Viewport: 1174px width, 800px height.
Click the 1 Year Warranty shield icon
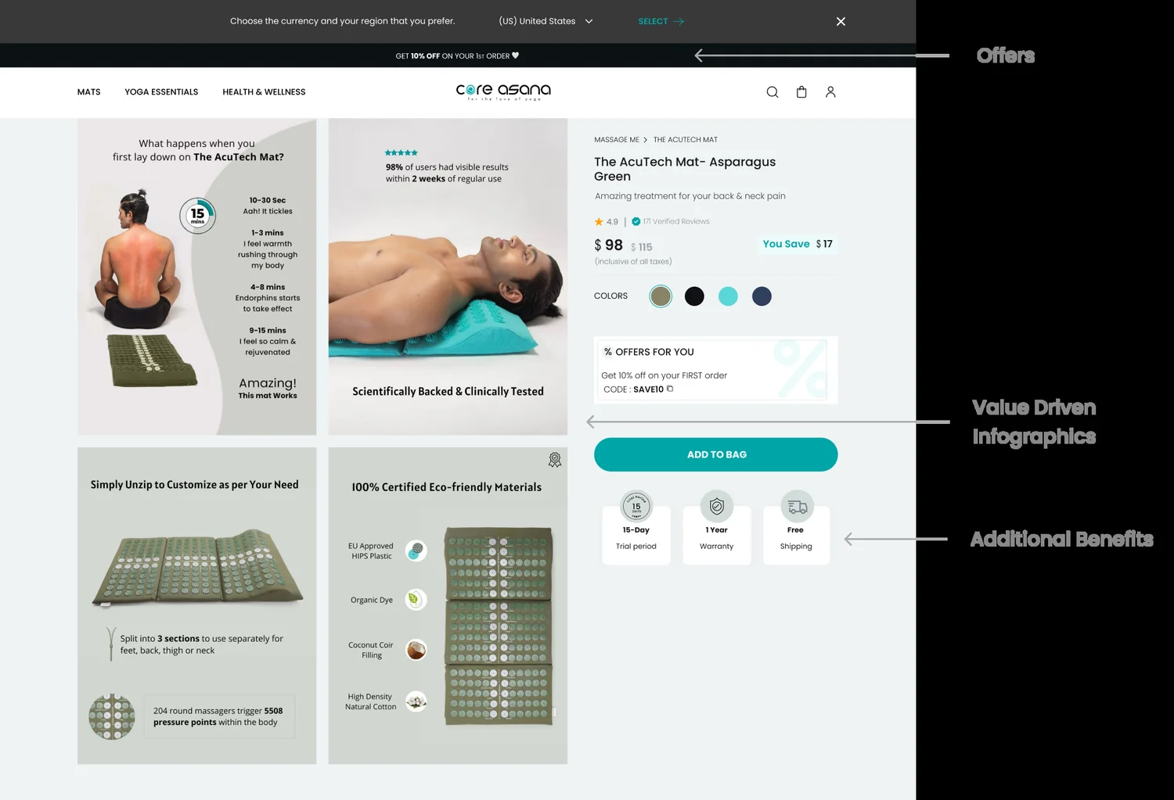click(x=717, y=506)
